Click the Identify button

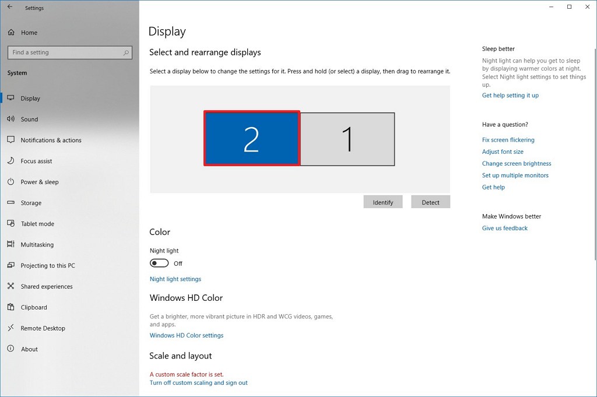pos(383,202)
